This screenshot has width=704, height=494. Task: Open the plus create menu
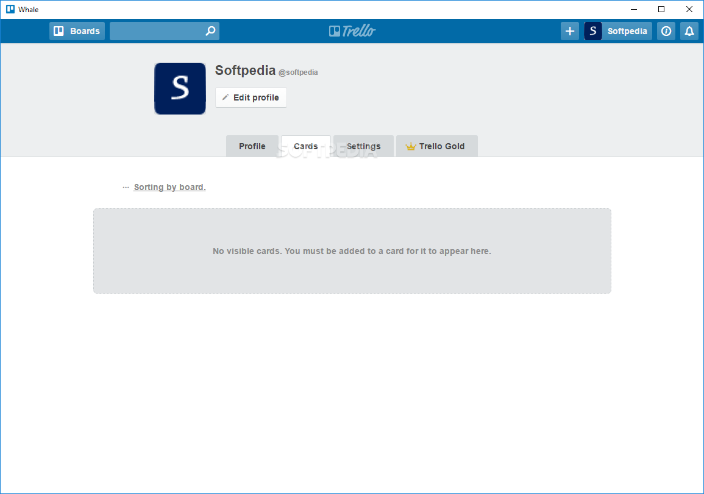pyautogui.click(x=570, y=31)
